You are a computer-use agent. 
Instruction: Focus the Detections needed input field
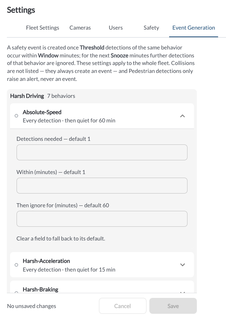pos(102,152)
